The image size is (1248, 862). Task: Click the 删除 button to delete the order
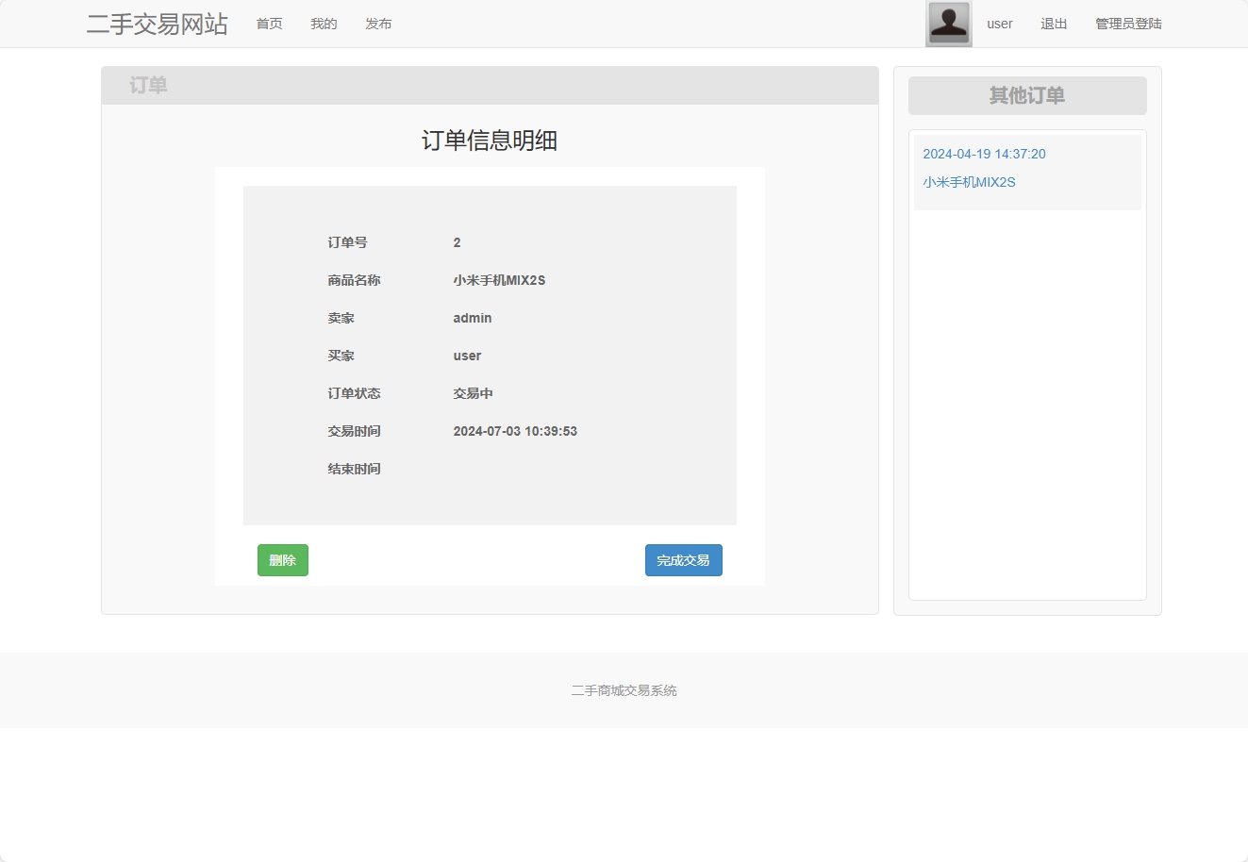(x=282, y=559)
